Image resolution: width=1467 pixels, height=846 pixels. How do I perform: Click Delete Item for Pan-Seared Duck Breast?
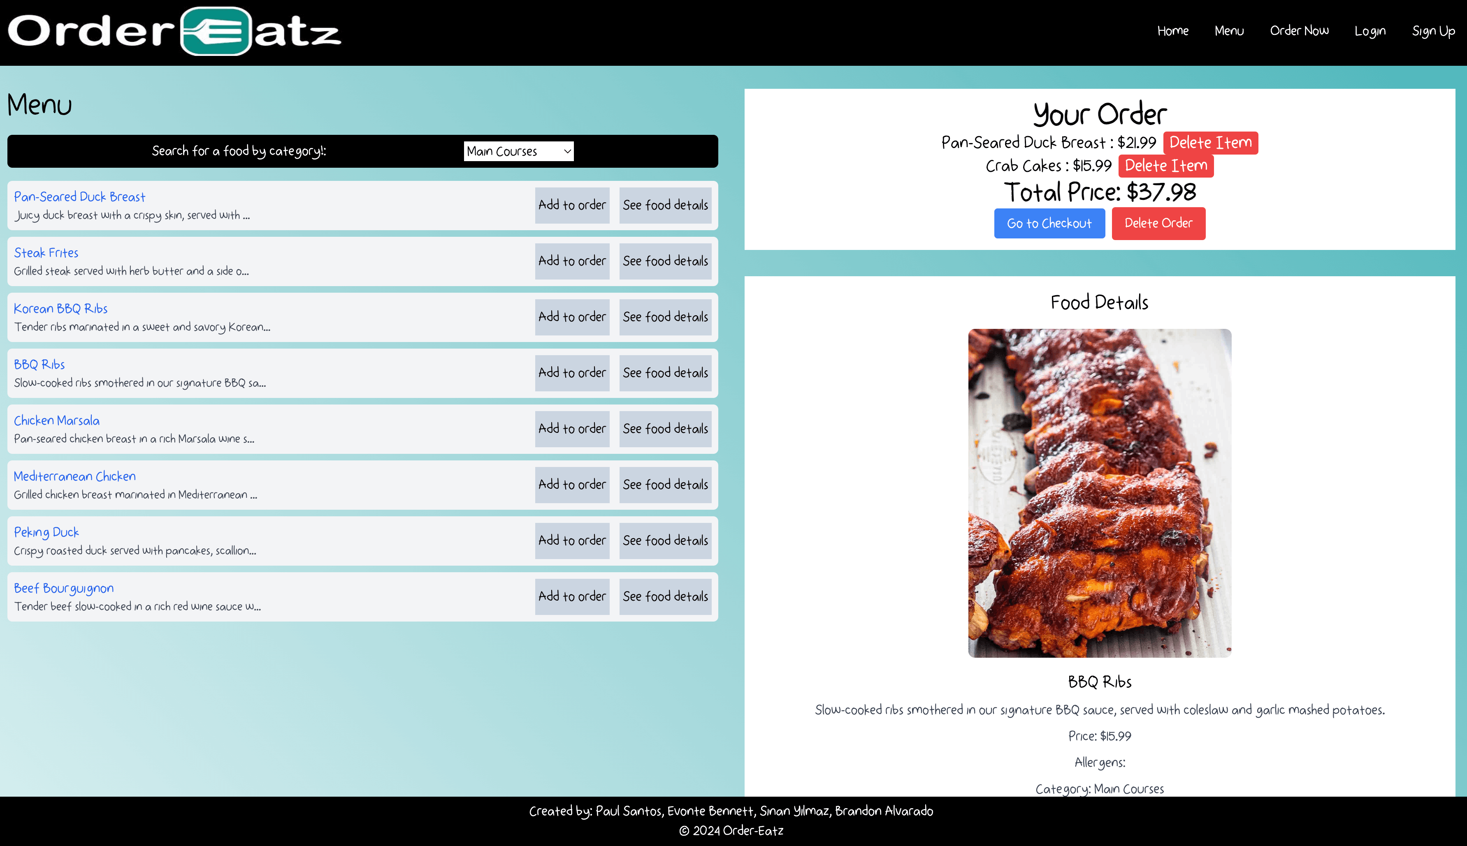[1210, 142]
